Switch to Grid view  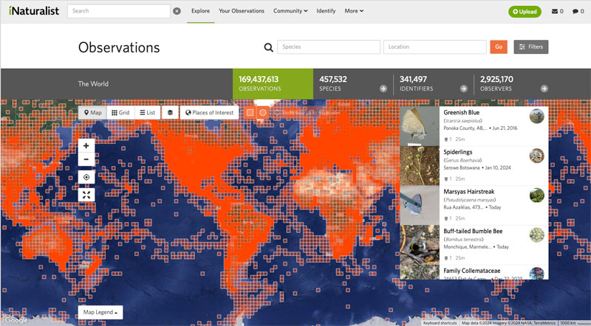point(120,113)
